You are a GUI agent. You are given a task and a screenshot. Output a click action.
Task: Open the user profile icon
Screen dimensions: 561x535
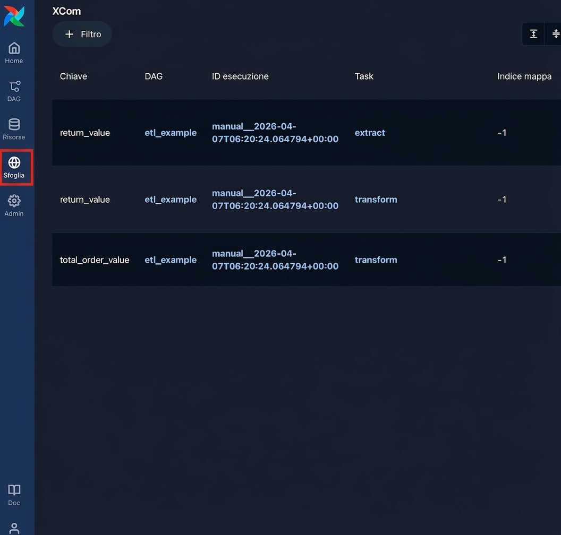pos(14,528)
